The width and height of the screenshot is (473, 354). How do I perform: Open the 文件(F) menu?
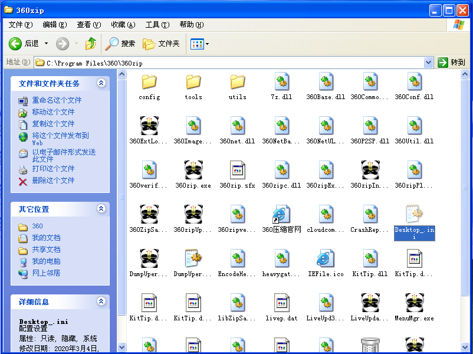click(x=21, y=25)
